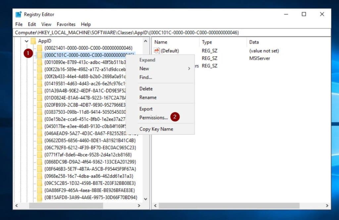Click folder icon of {0868DC9B-D9A2-4f64 key
This screenshot has height=220, width=339.
point(40,162)
